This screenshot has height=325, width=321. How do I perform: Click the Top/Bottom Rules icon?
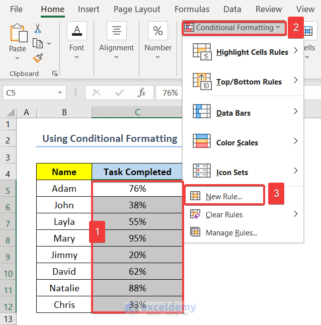pyautogui.click(x=202, y=82)
